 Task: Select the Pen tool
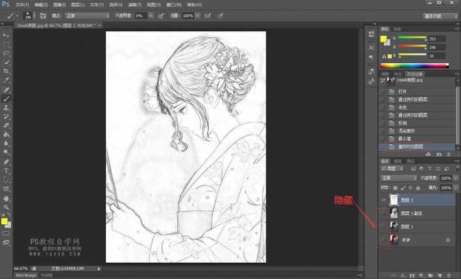pos(6,161)
